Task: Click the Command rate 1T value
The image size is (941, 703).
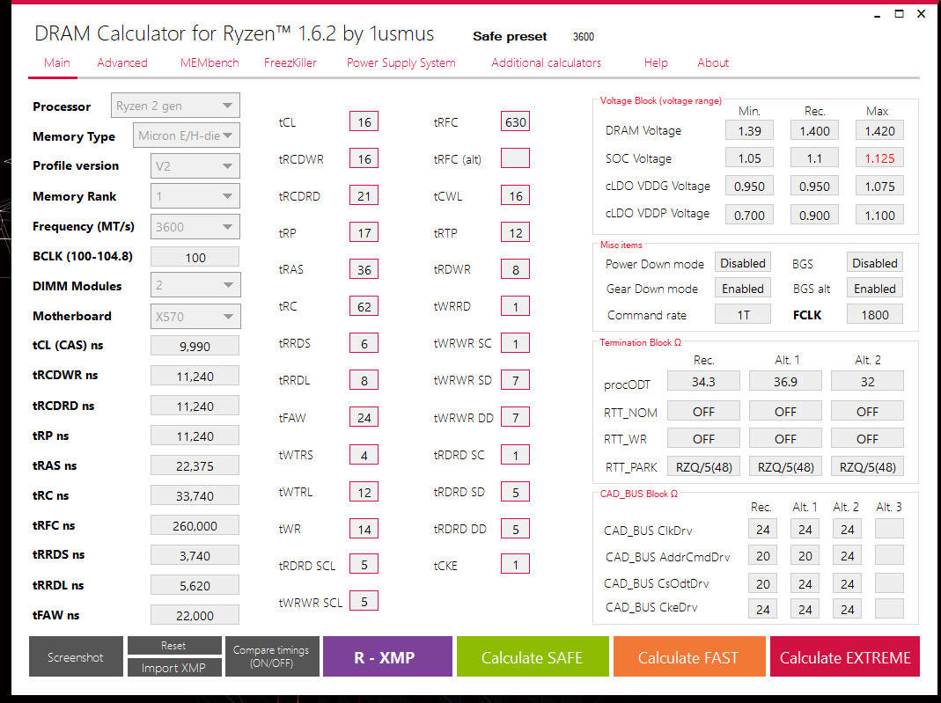Action: click(x=742, y=314)
